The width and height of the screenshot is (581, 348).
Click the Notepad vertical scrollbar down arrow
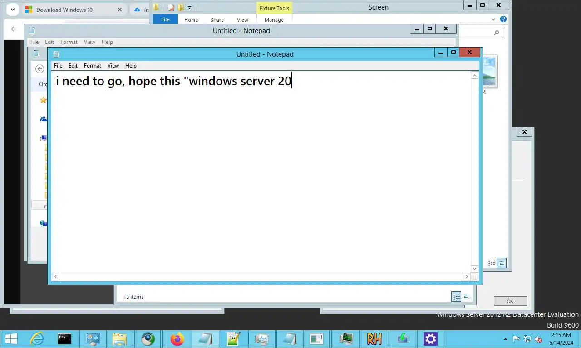pos(475,269)
